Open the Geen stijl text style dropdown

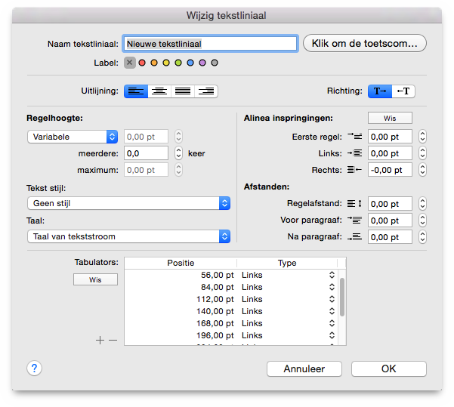(x=129, y=203)
